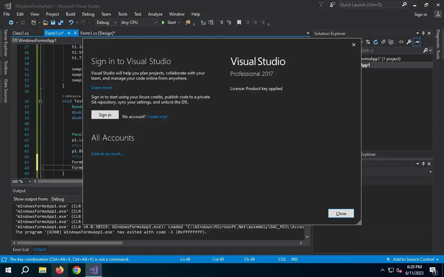Image resolution: width=444 pixels, height=277 pixels.
Task: Open the 100 % zoom dropdown
Action: click(29, 181)
